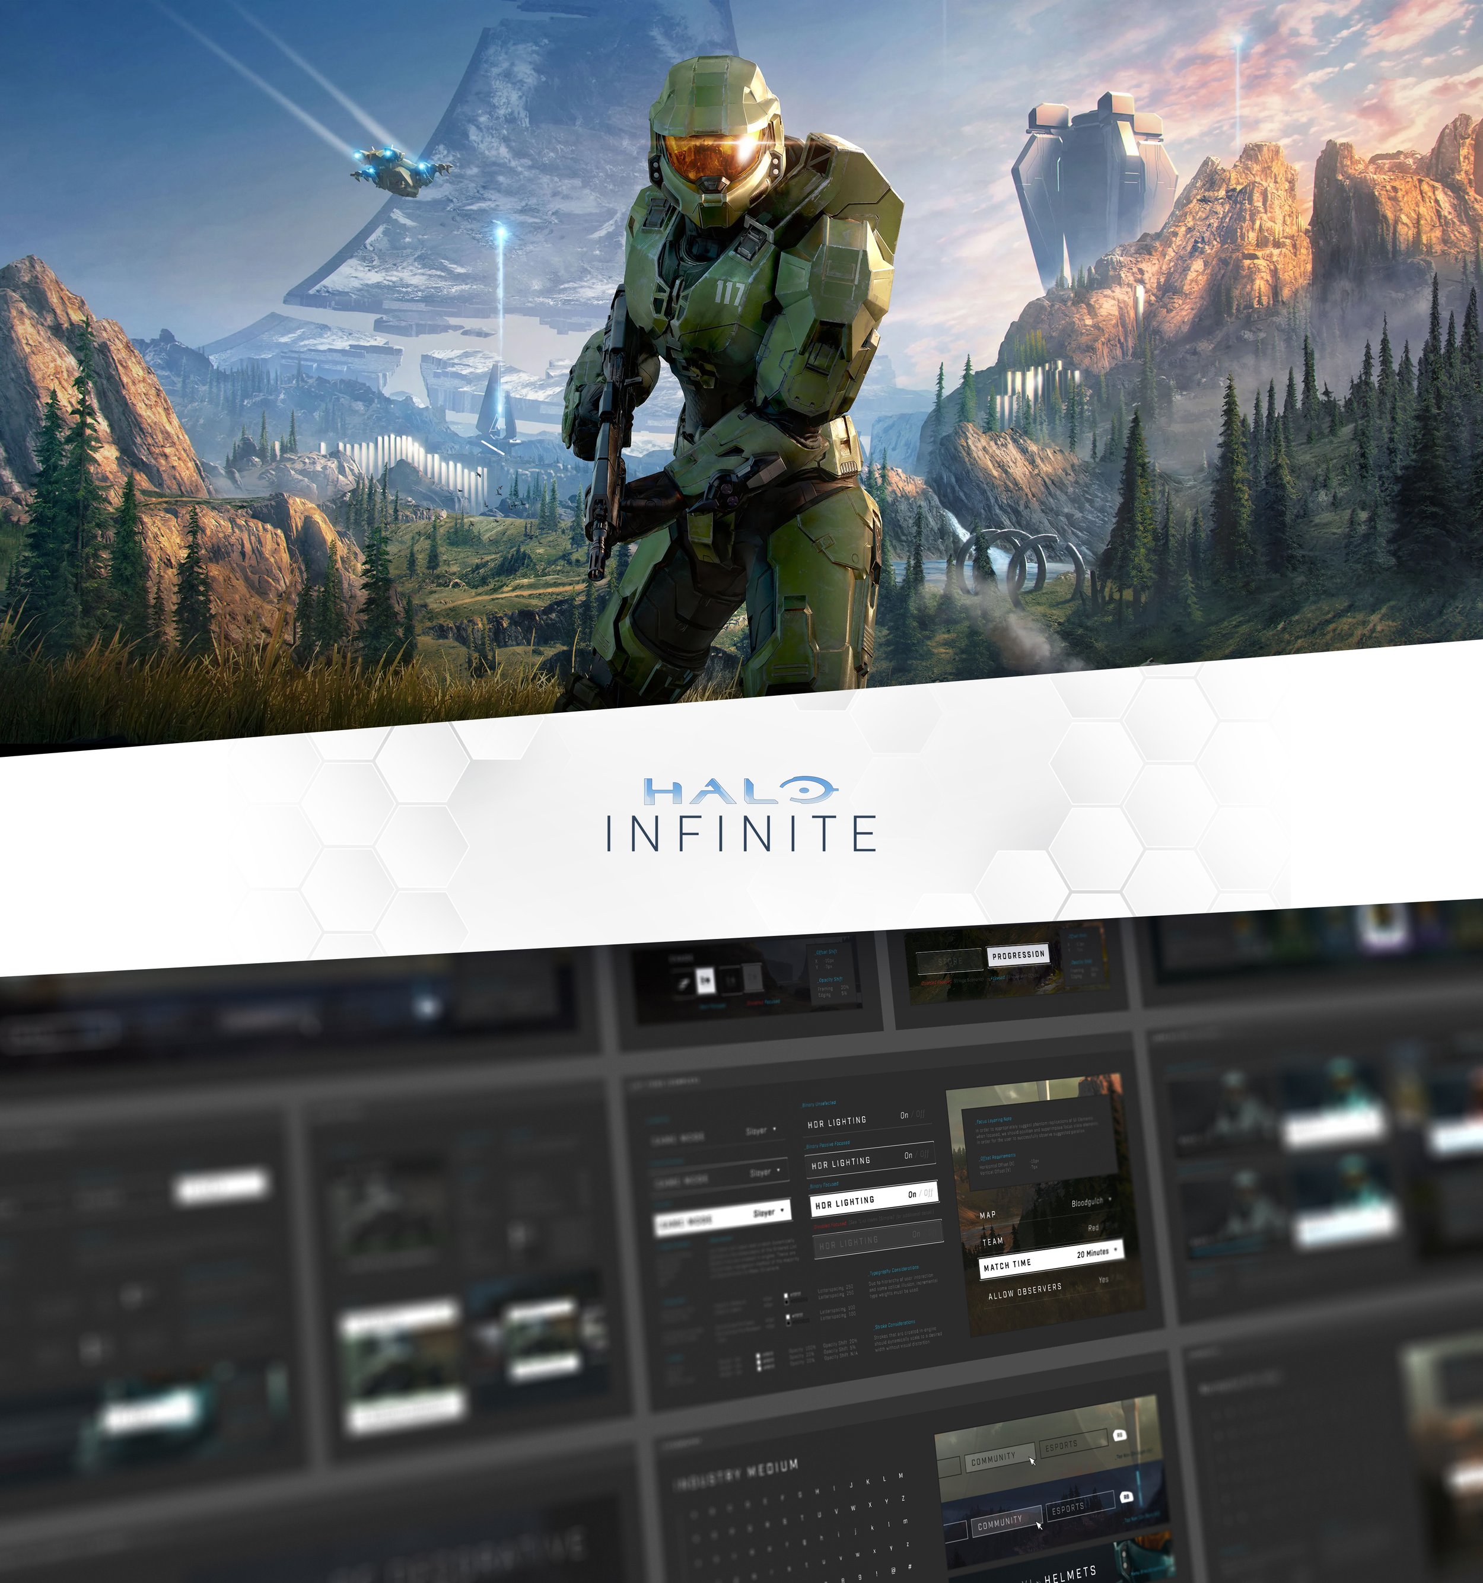Select the PROGRESSION tab
Viewport: 1483px width, 1583px height.
coord(1018,955)
